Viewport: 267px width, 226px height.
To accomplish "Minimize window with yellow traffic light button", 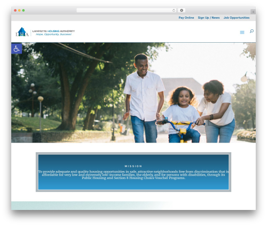I will pyautogui.click(x=19, y=11).
